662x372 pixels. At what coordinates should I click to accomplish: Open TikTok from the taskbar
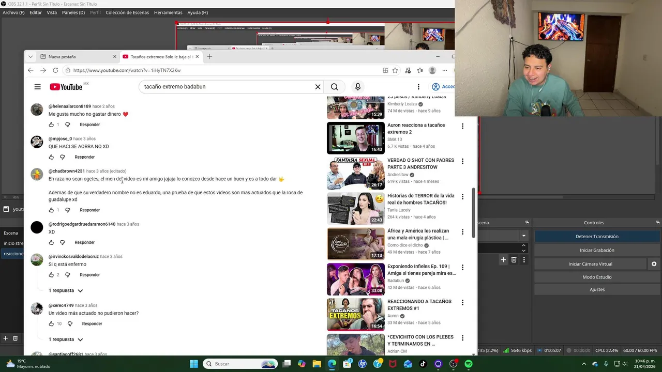coord(423,364)
